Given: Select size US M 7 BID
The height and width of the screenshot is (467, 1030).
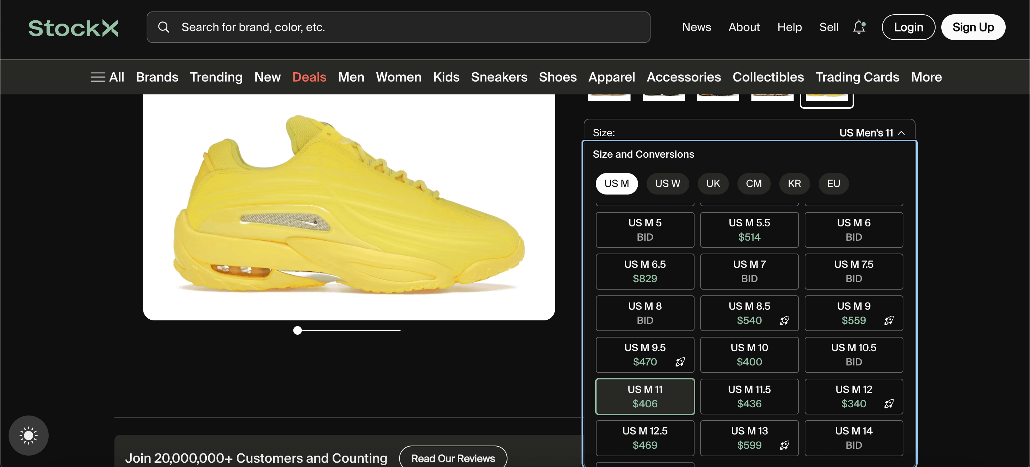Looking at the screenshot, I should click(x=749, y=271).
